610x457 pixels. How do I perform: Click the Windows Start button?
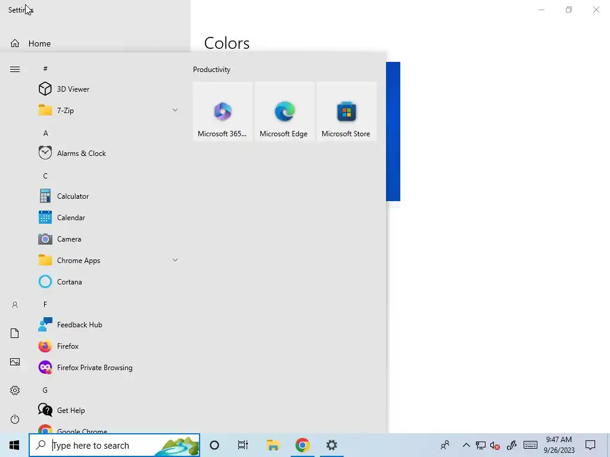14,445
